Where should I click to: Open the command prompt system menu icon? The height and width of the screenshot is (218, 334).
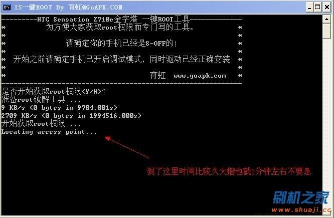point(7,7)
